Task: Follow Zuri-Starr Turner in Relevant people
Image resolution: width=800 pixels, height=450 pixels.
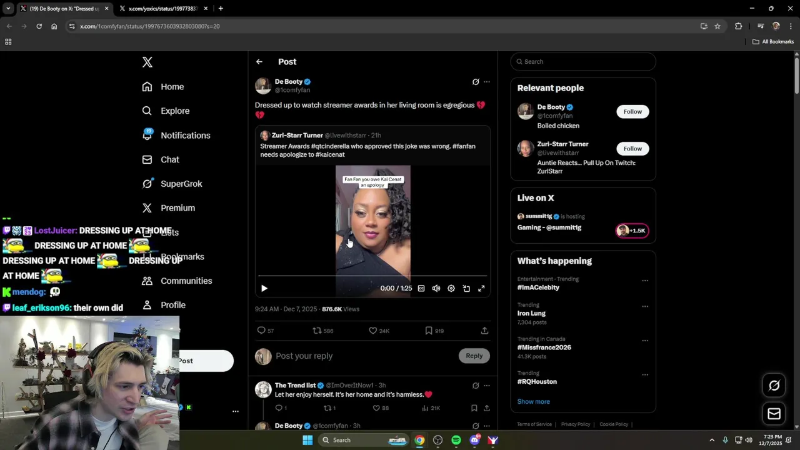Action: coord(632,149)
